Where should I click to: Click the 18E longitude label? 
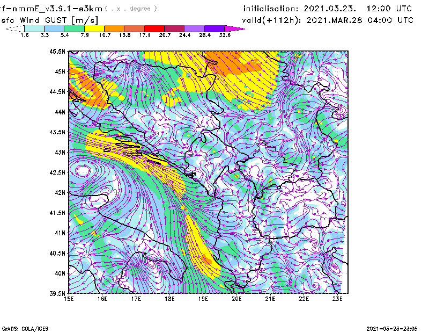169,299
